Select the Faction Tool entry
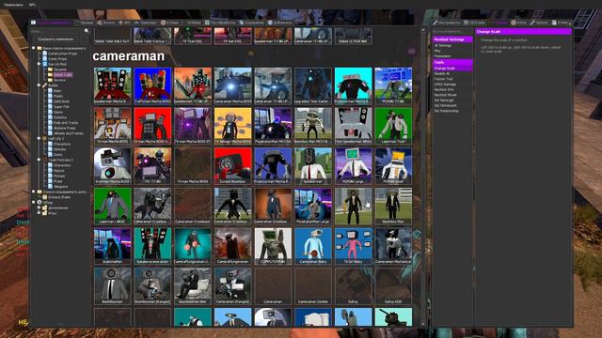Viewport: 602px width, 338px height. [443, 79]
